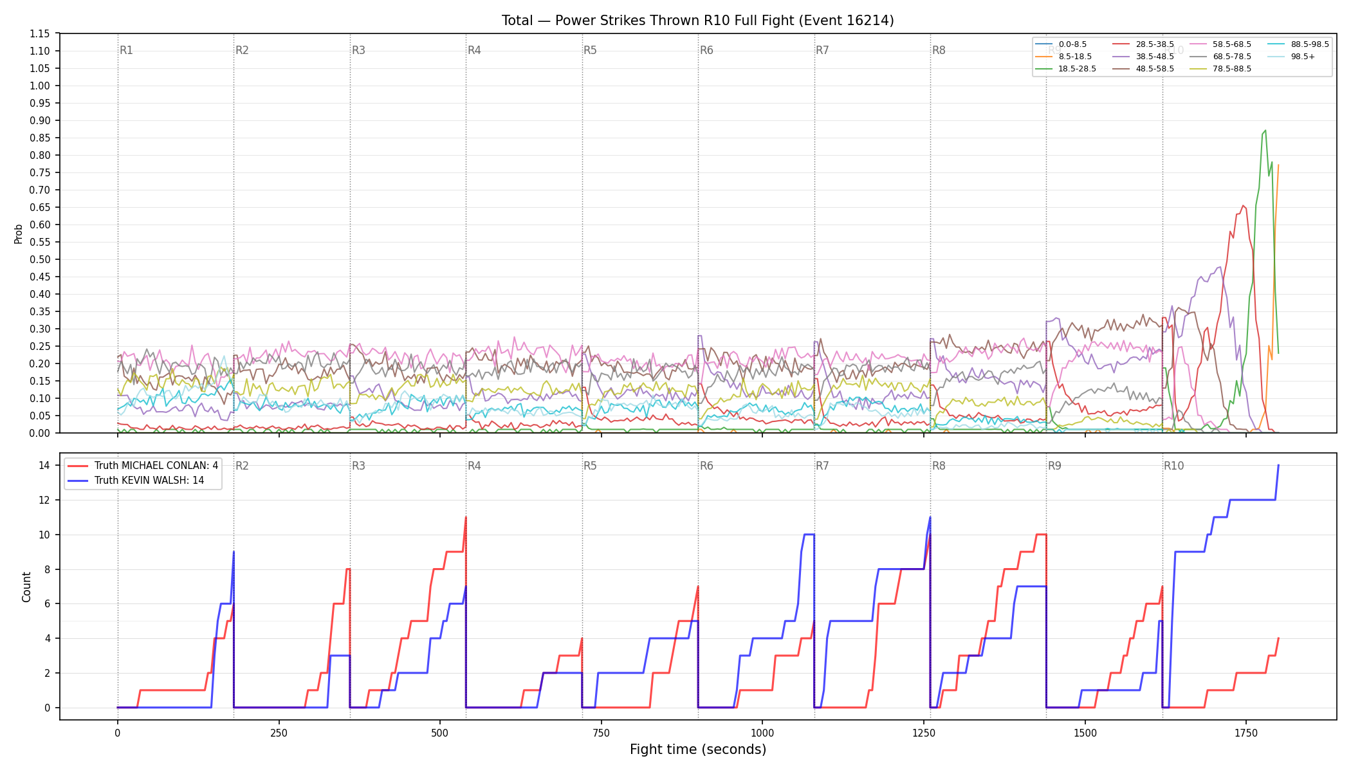The height and width of the screenshot is (772, 1351).
Task: Select legend entry '38.5-48.5'
Action: (1143, 57)
